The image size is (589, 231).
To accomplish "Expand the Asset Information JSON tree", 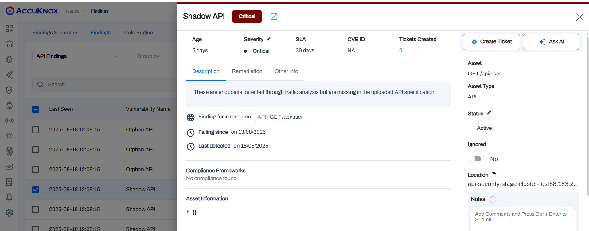I will click(x=188, y=212).
